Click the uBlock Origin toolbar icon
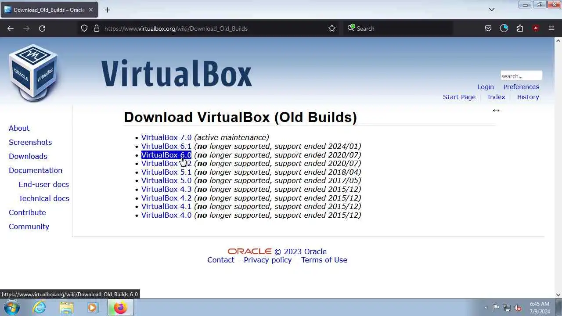 pos(536,28)
